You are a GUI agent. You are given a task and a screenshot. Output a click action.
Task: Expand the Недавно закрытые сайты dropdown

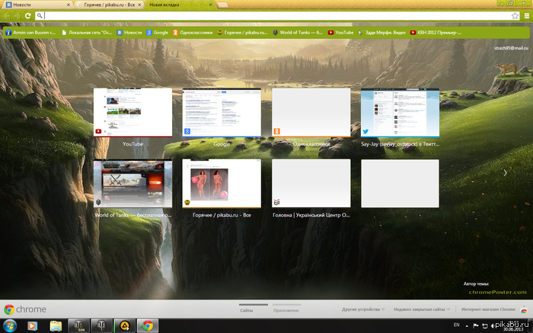[422, 309]
